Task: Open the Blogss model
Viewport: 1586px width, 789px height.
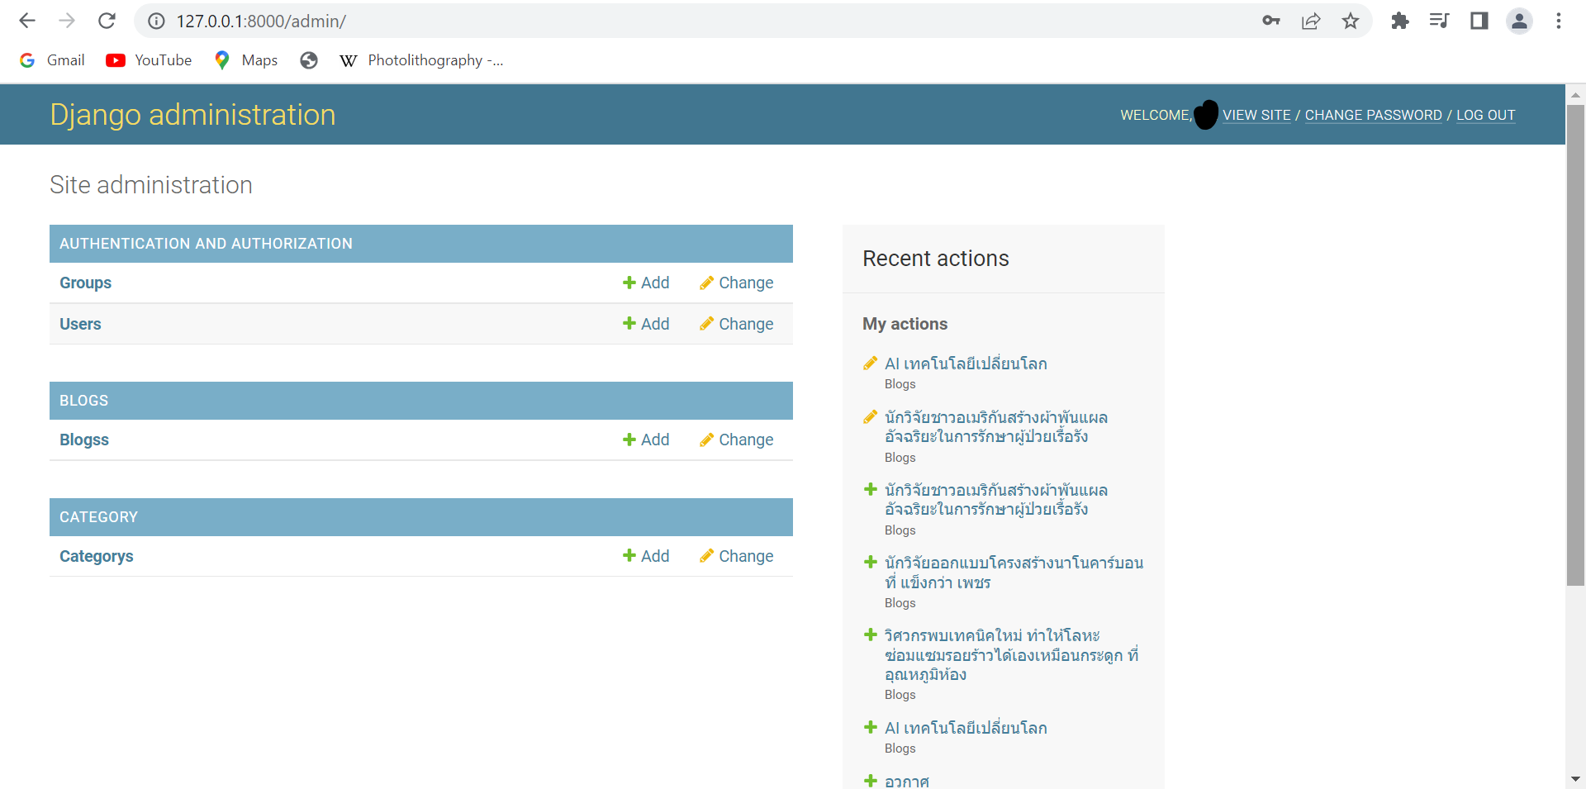Action: click(x=84, y=440)
